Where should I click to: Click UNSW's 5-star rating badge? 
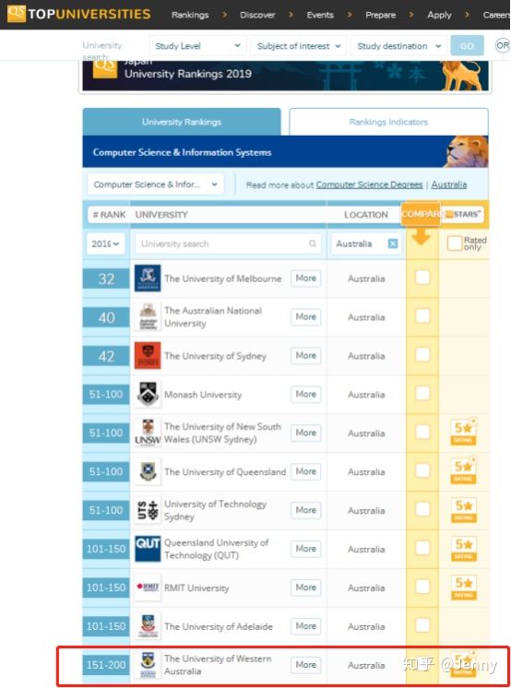coord(464,433)
